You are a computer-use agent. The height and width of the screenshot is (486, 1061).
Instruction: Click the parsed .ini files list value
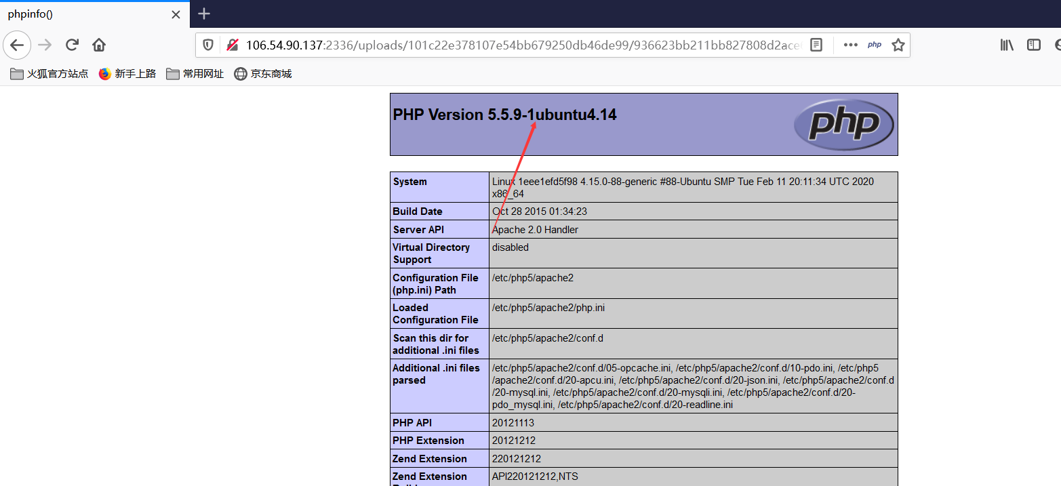pyautogui.click(x=694, y=386)
